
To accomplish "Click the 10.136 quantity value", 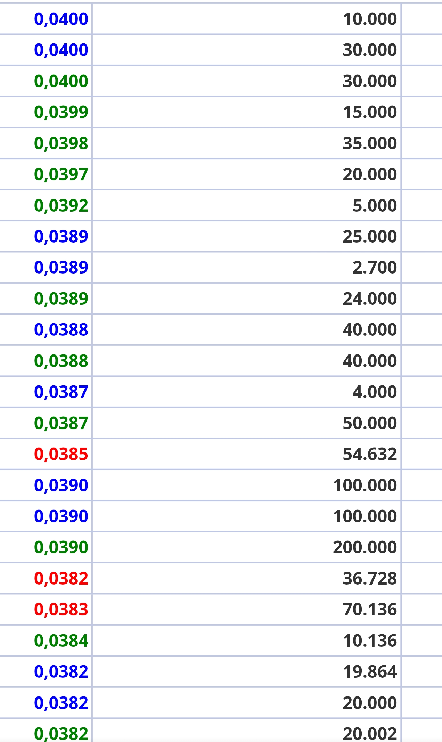I will point(370,641).
